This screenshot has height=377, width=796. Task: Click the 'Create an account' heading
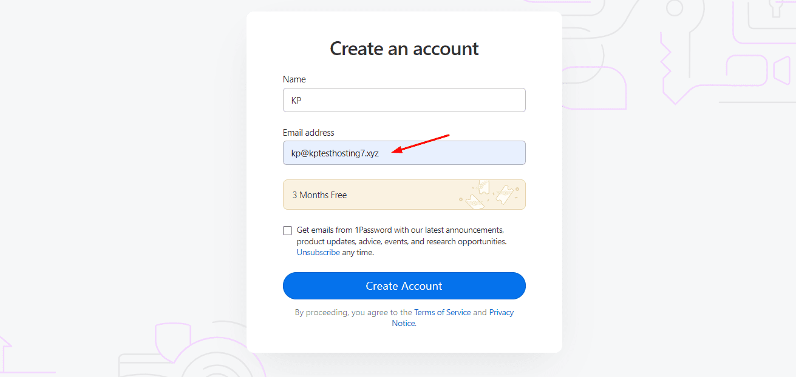tap(404, 48)
